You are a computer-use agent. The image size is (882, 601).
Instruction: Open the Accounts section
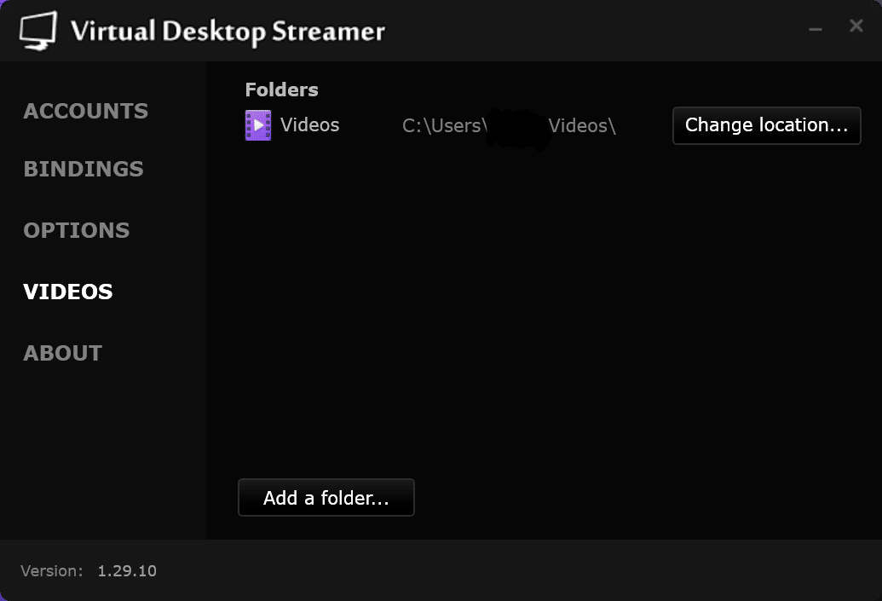click(85, 111)
